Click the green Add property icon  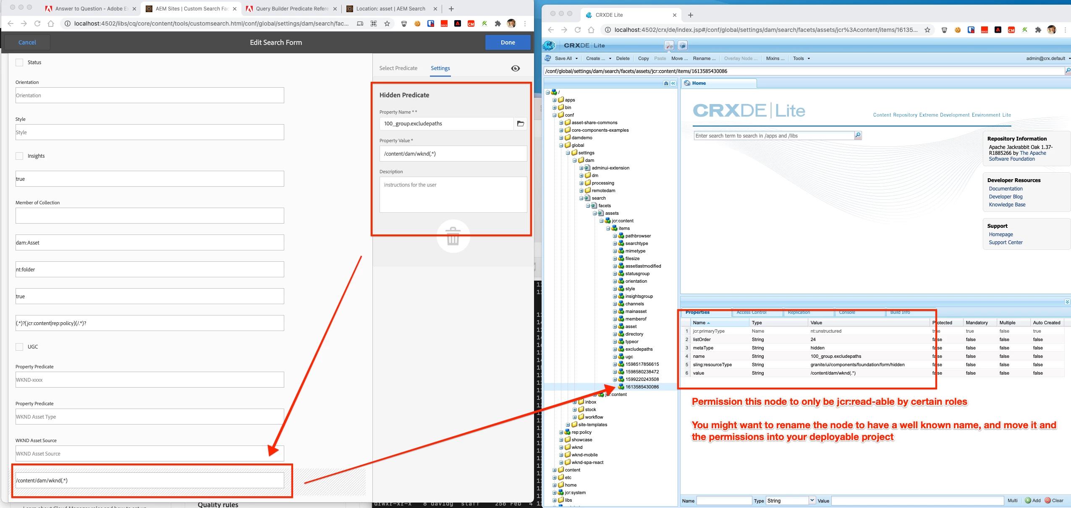(1028, 500)
